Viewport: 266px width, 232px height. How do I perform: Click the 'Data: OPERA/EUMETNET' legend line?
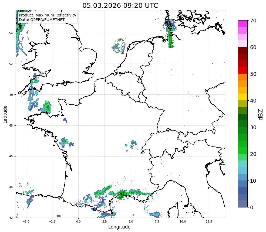(42, 20)
